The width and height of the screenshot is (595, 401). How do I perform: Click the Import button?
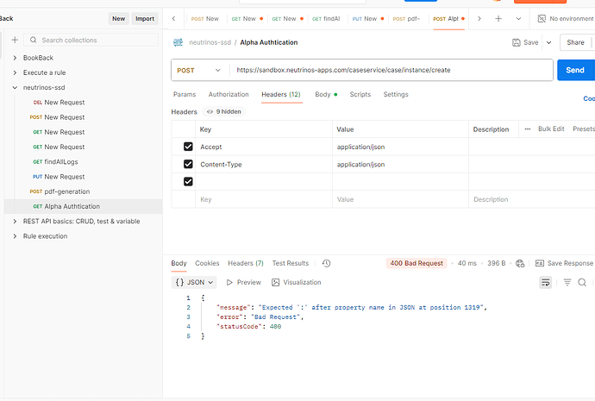pos(145,18)
